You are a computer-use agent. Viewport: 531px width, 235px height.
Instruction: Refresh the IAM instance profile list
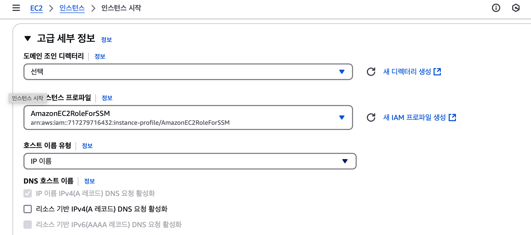[371, 117]
